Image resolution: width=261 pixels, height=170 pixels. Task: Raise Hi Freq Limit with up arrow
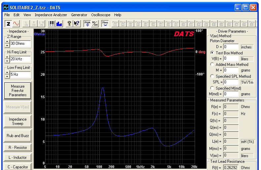(7, 57)
